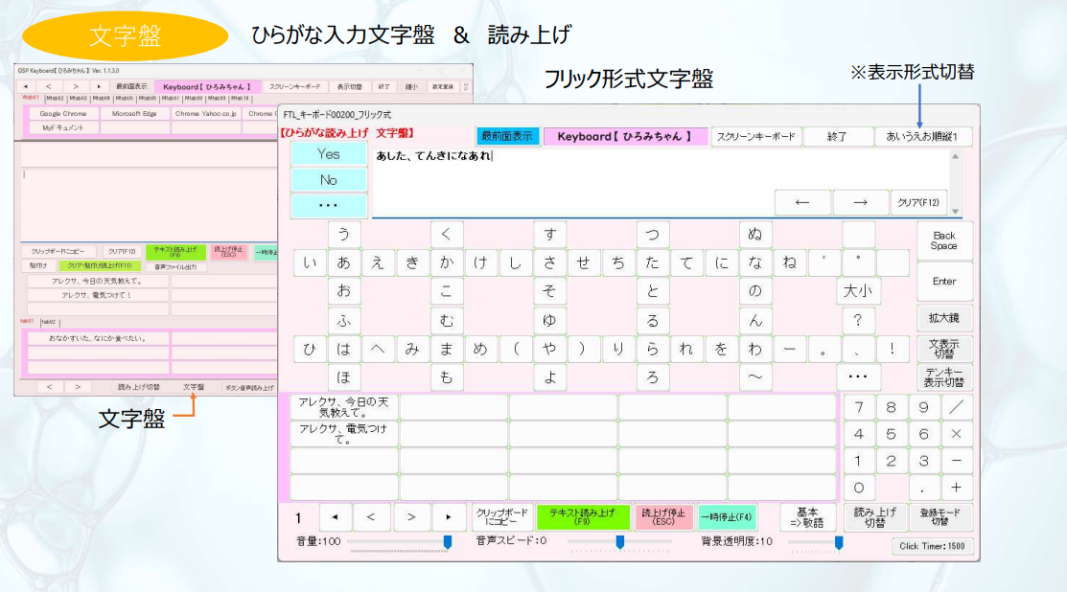Select the Mtab01 tab in OSP Keyboard
The height and width of the screenshot is (592, 1067).
[30, 98]
